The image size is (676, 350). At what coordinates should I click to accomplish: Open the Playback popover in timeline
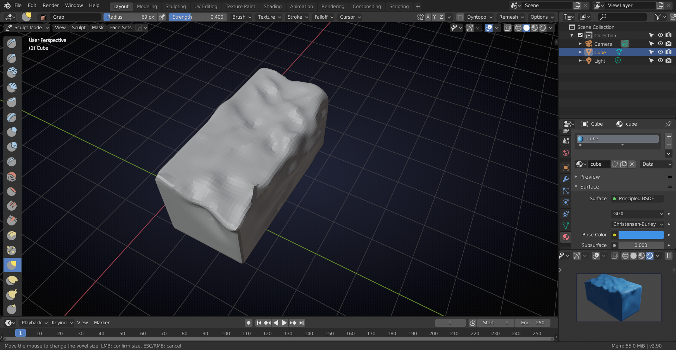34,323
